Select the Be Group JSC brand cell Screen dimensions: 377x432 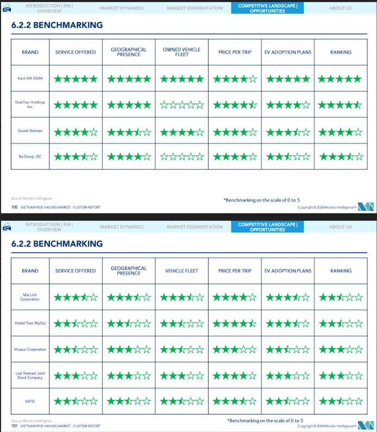click(30, 156)
